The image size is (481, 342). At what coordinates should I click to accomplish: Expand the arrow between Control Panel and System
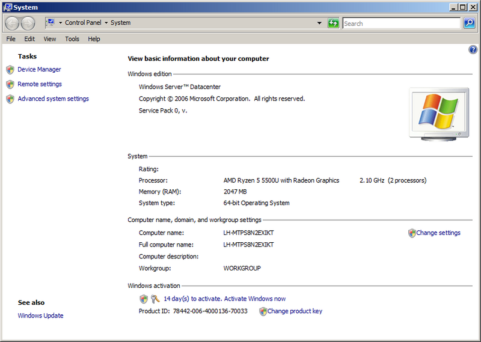click(x=106, y=23)
